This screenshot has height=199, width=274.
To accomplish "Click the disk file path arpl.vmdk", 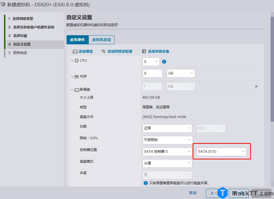I will (x=164, y=117).
